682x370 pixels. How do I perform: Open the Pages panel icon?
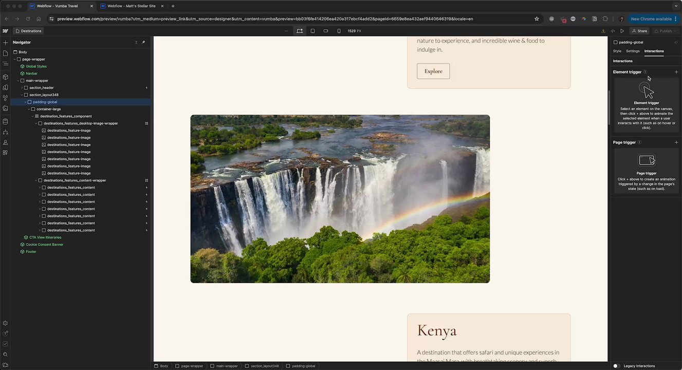pyautogui.click(x=5, y=53)
